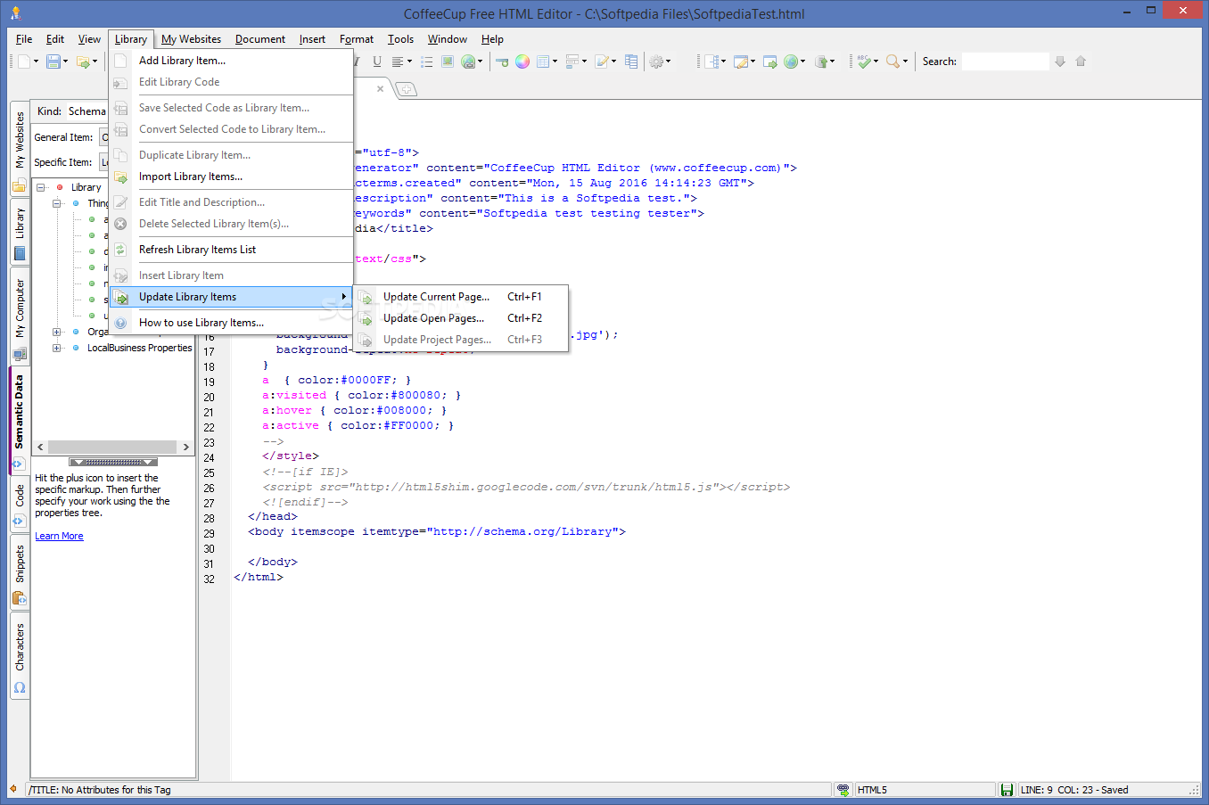Click the search down arrow icon
This screenshot has height=805, width=1209.
1060,62
